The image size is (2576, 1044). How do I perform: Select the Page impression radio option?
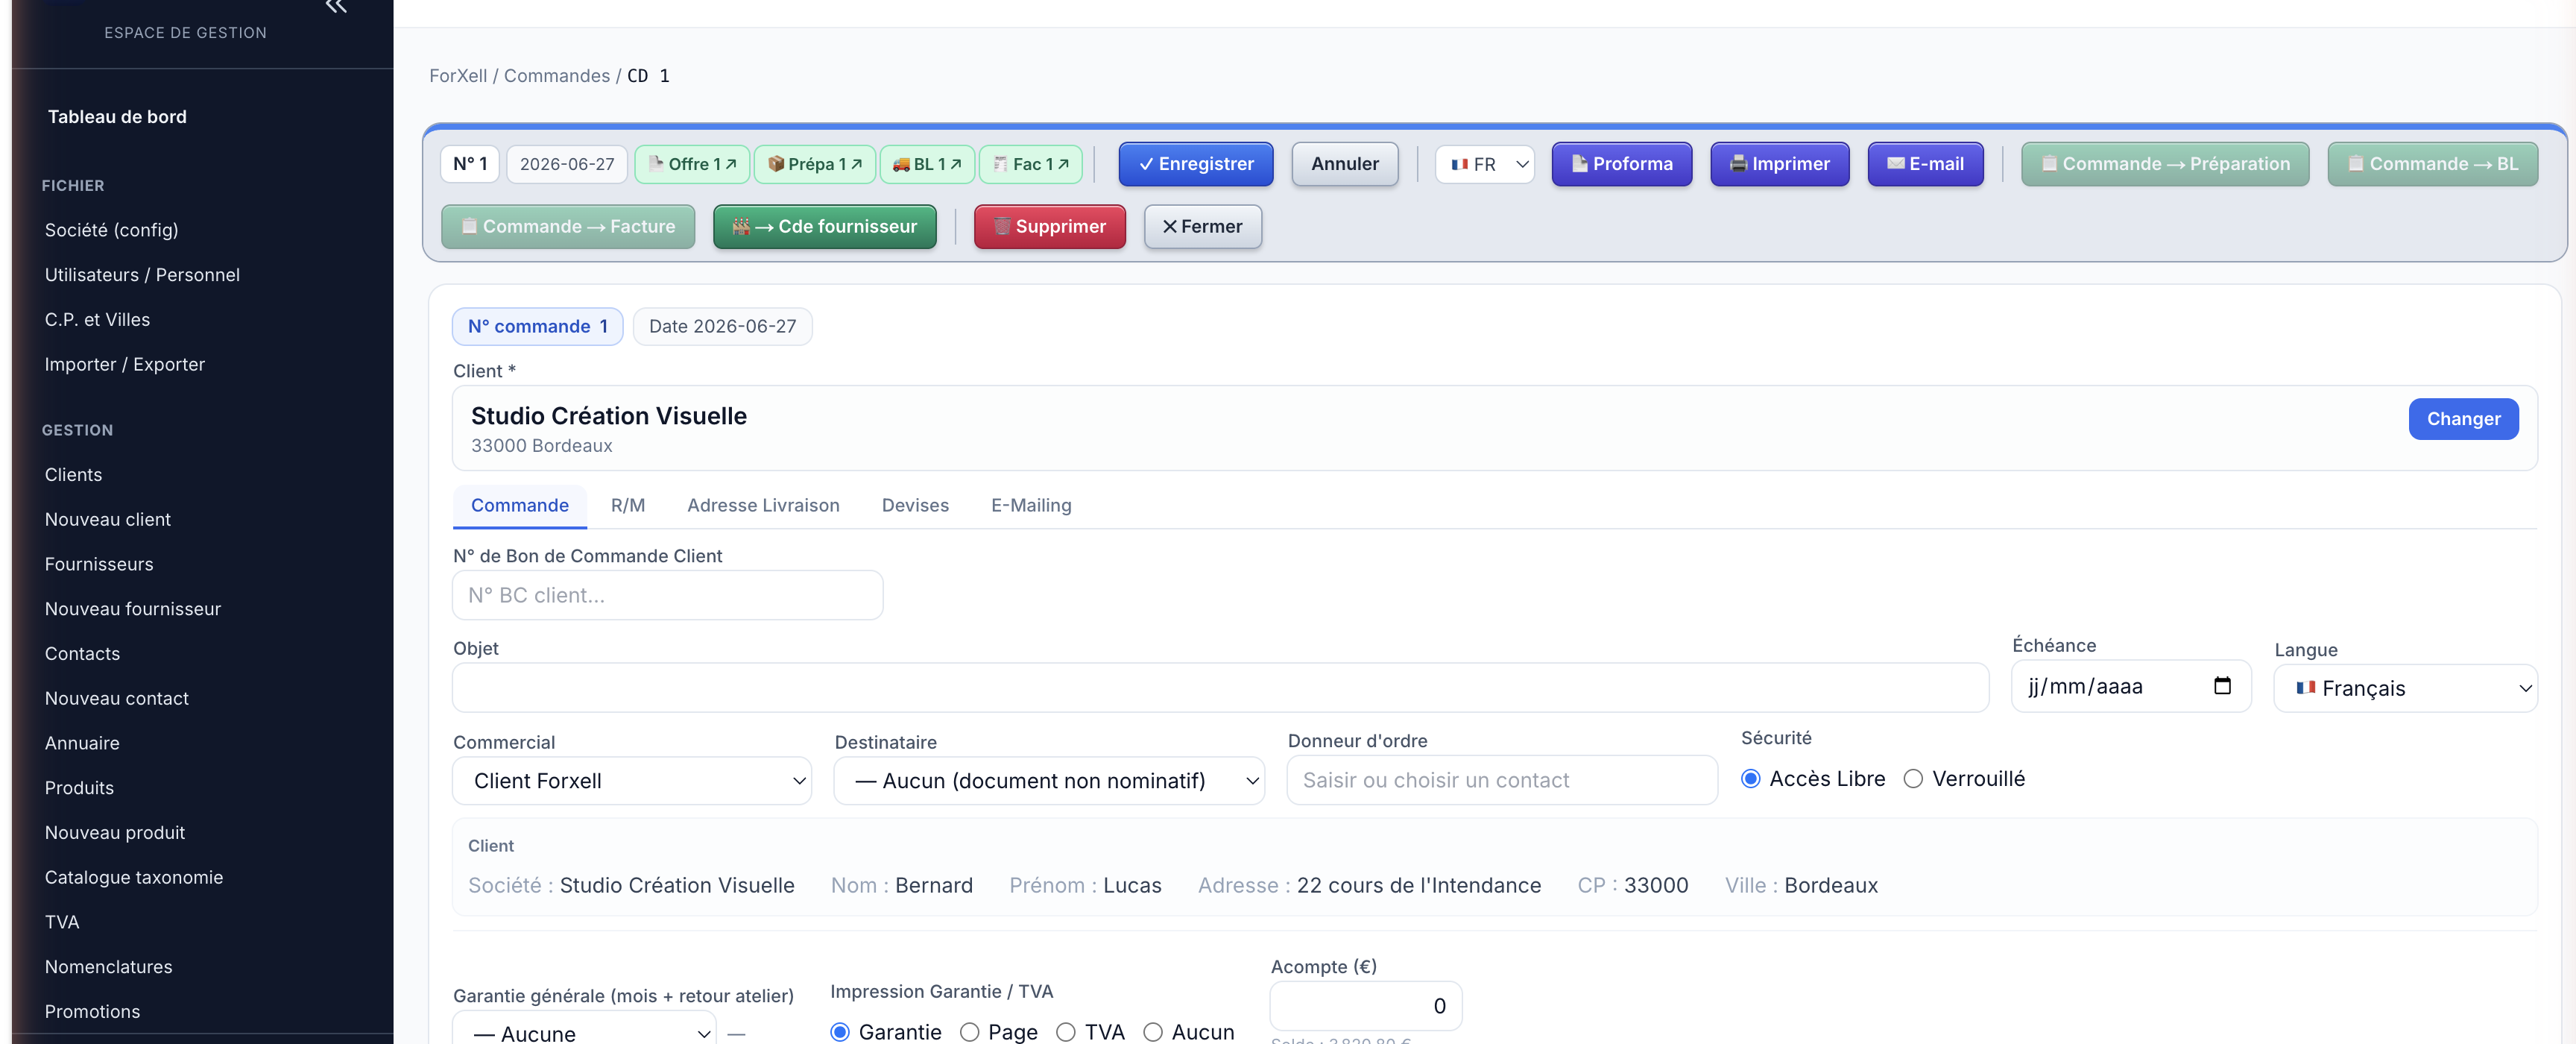pos(969,1032)
